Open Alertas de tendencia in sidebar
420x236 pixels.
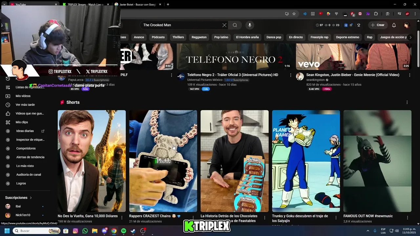click(x=30, y=157)
